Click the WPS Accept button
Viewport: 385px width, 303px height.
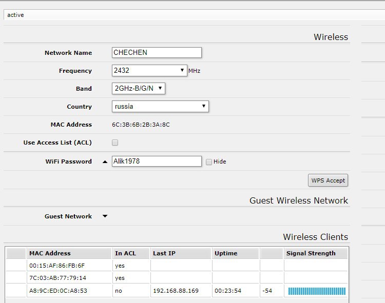tap(328, 180)
